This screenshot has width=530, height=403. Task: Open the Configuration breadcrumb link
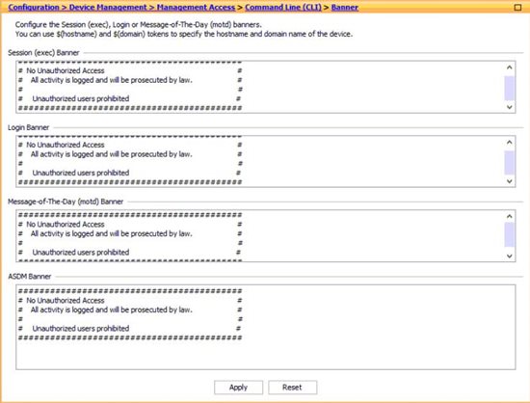click(34, 7)
